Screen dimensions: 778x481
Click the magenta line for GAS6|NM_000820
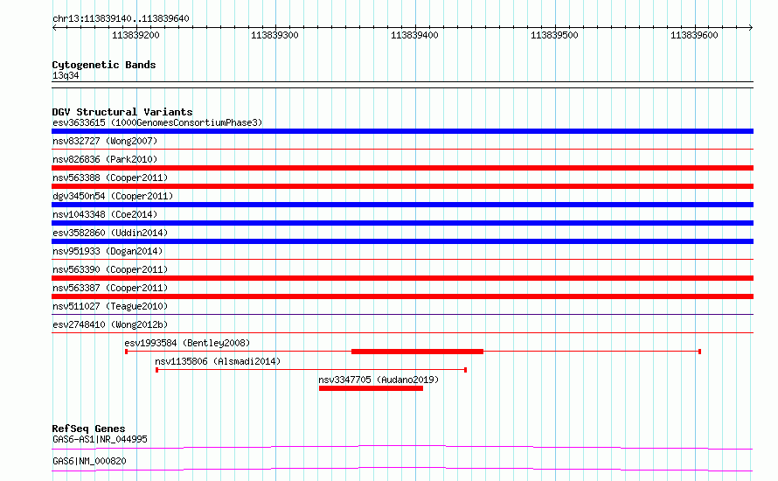pyautogui.click(x=402, y=469)
